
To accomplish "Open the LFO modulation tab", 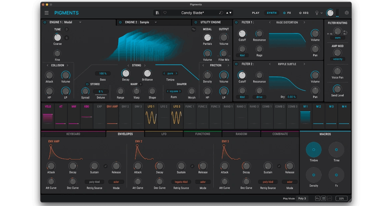I will click(x=164, y=134).
